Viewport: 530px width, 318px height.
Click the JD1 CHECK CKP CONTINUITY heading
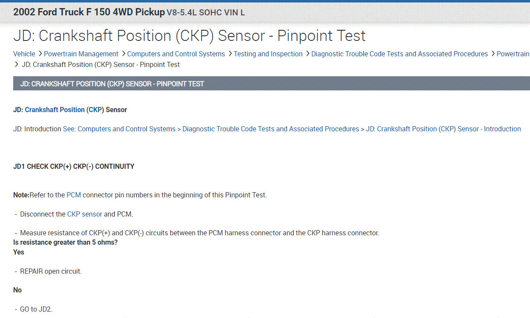74,167
